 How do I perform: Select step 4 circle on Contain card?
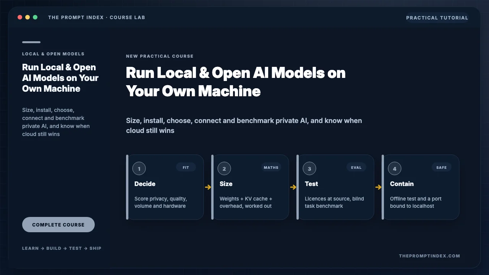[x=395, y=168]
